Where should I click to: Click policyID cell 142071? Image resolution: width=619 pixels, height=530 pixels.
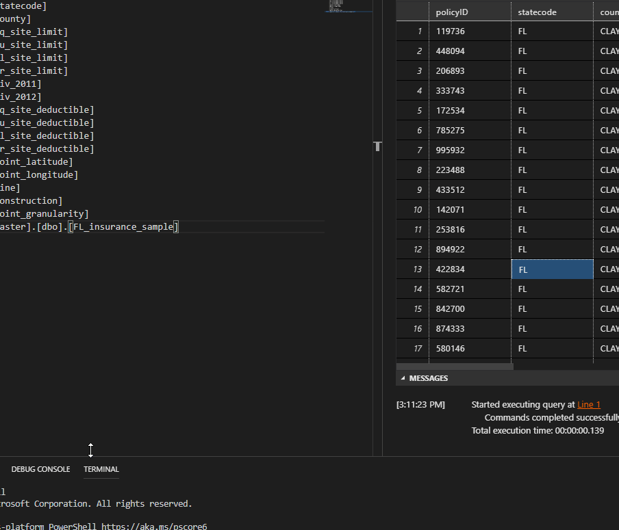pos(470,210)
